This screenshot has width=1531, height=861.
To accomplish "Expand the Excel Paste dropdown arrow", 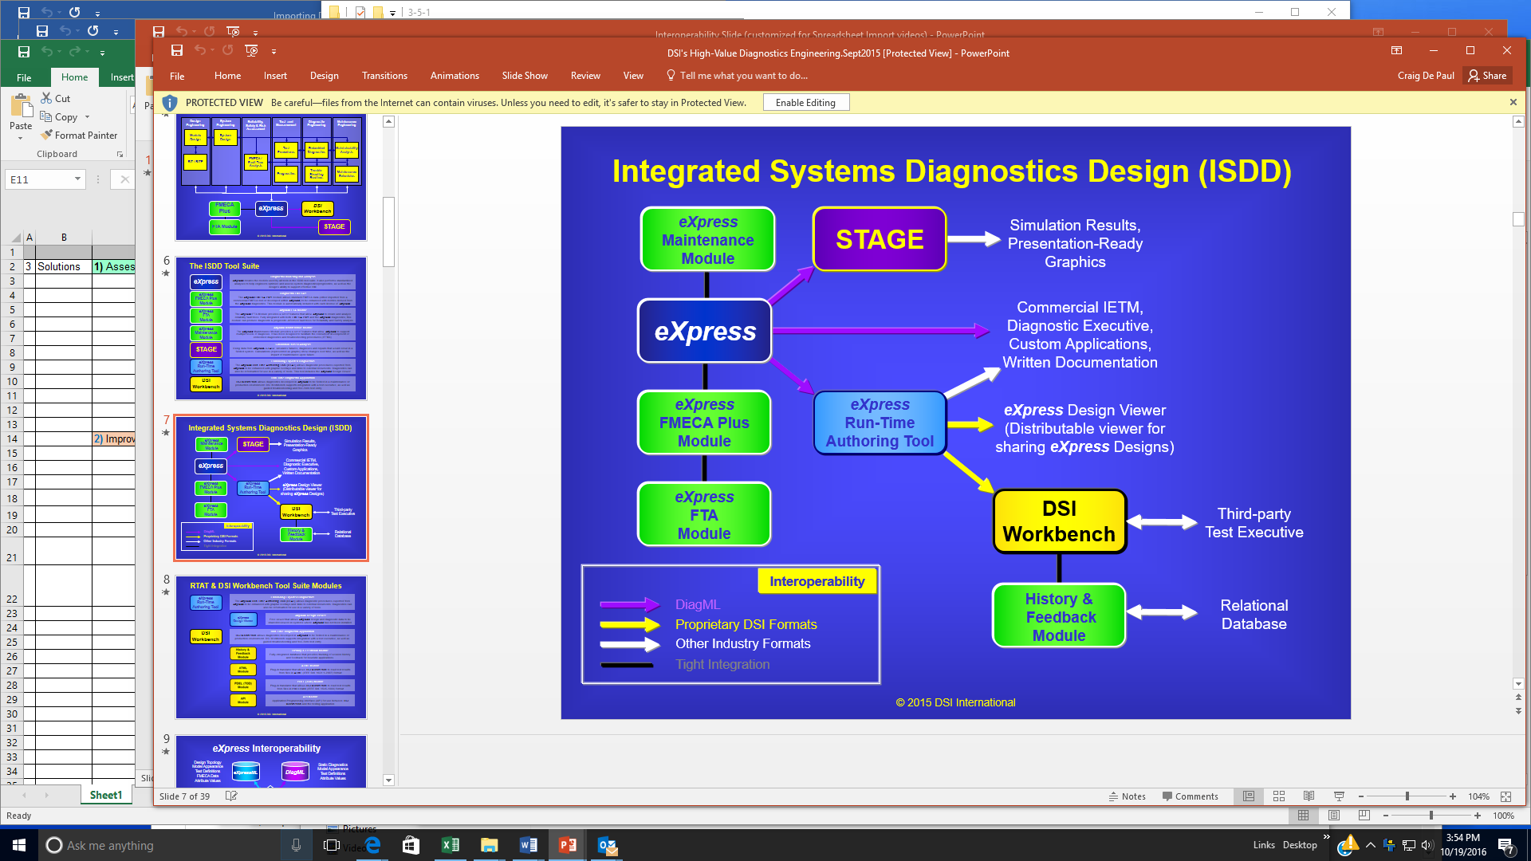I will click(x=21, y=139).
